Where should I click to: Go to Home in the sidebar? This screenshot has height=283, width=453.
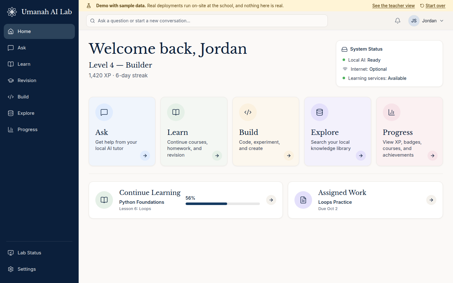[x=39, y=31]
